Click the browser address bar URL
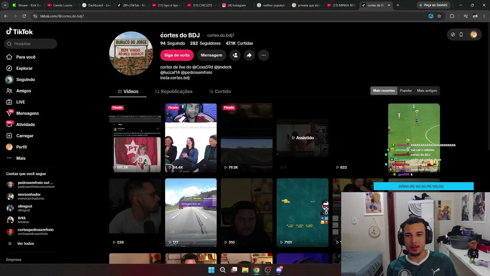The width and height of the screenshot is (490, 276). (x=62, y=16)
